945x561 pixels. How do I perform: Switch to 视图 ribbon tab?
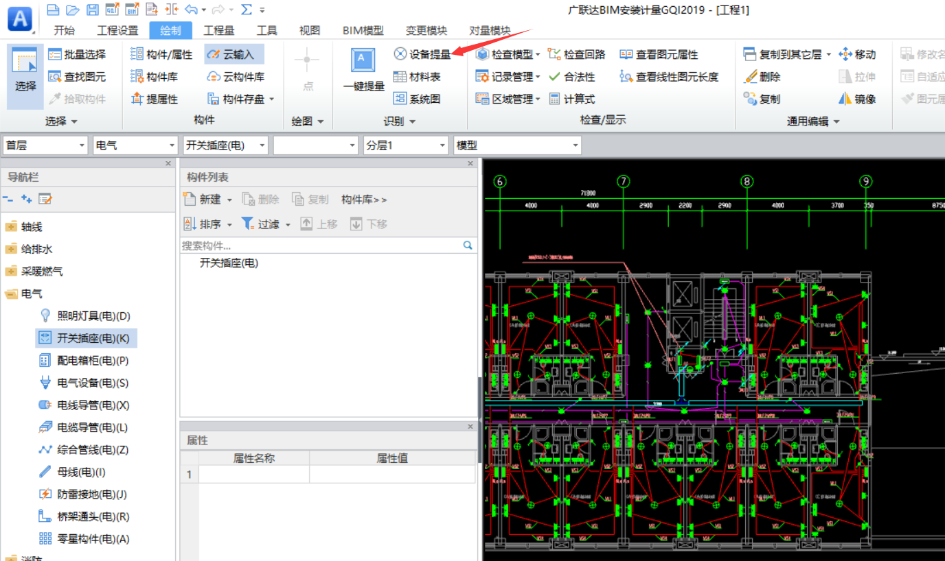[310, 30]
